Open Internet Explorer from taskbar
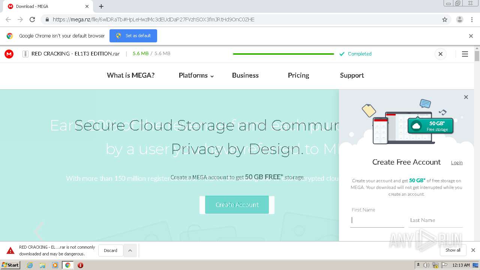480x270 pixels. click(x=30, y=265)
